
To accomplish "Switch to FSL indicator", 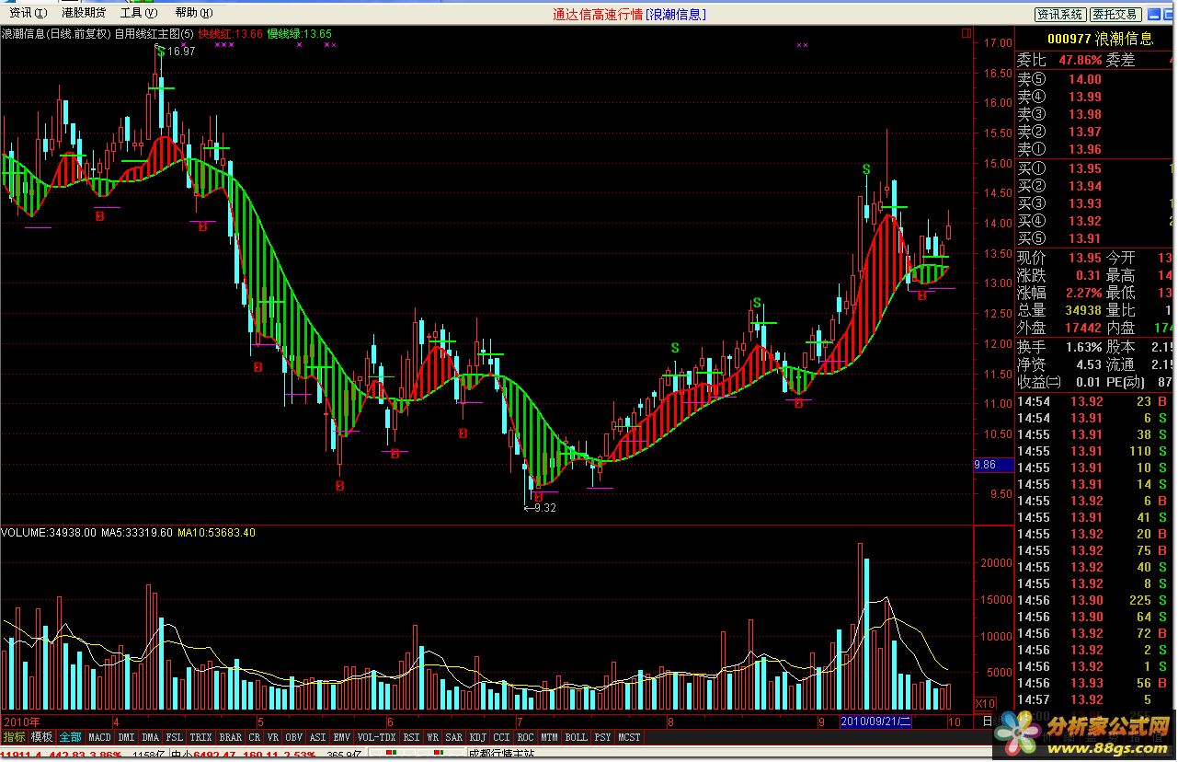I will (175, 737).
